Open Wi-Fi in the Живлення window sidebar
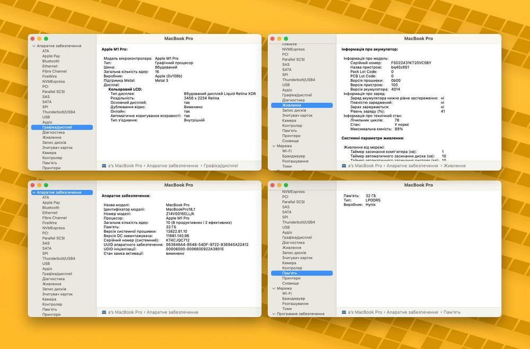The width and height of the screenshot is (530, 349). click(287, 151)
